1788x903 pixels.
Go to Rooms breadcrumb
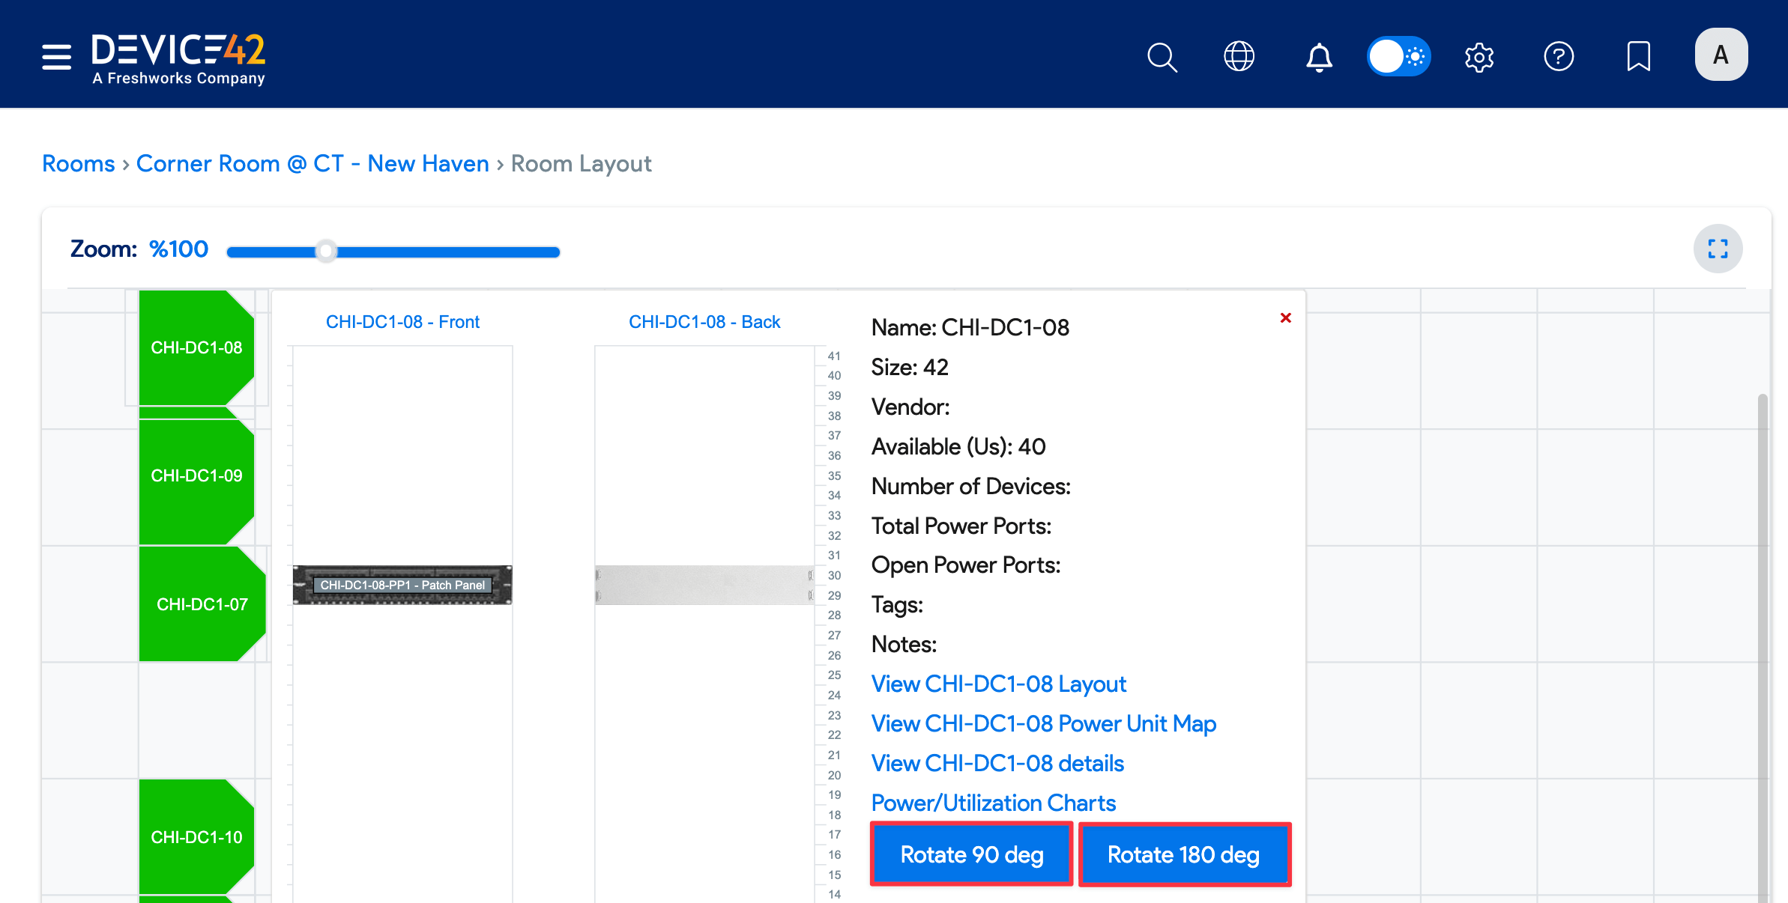coord(79,163)
